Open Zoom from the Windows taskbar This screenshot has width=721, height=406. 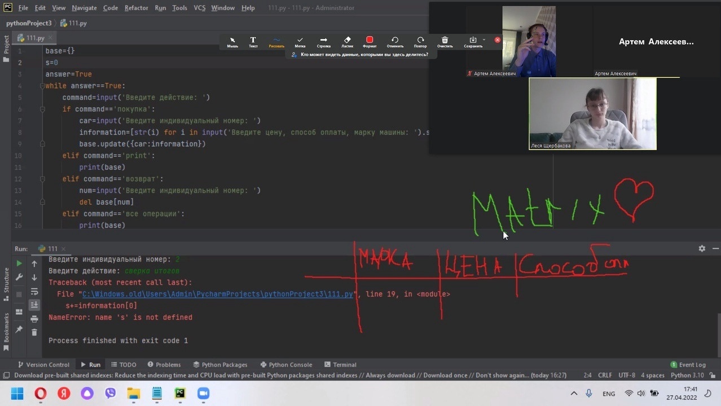coord(203,394)
